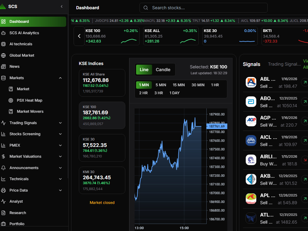This screenshot has width=308, height=231.
Task: Click the AGP company logo
Action: tap(251, 121)
